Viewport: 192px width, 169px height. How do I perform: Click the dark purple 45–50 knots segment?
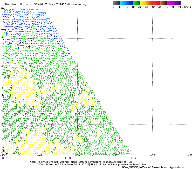pyautogui.click(x=177, y=3)
